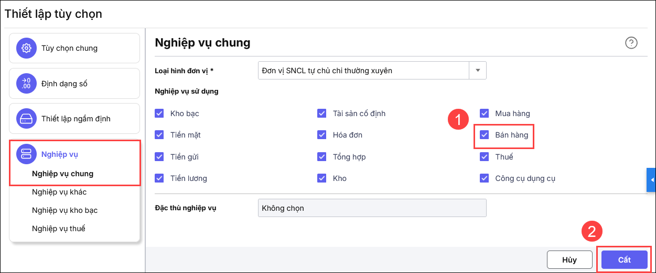This screenshot has width=656, height=273.
Task: Open the help question mark icon
Action: click(x=631, y=43)
